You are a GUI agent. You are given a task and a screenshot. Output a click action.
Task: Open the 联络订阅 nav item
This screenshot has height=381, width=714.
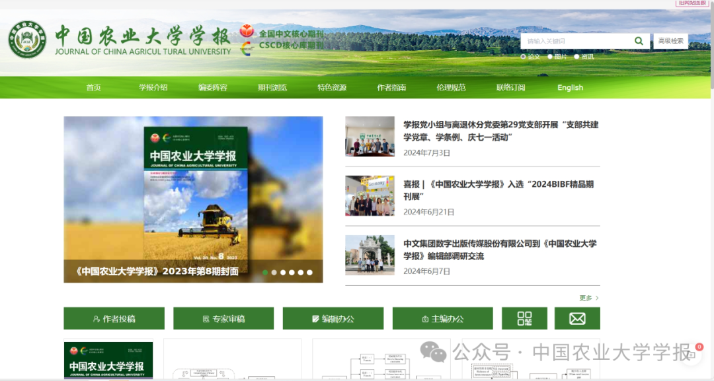pos(511,87)
